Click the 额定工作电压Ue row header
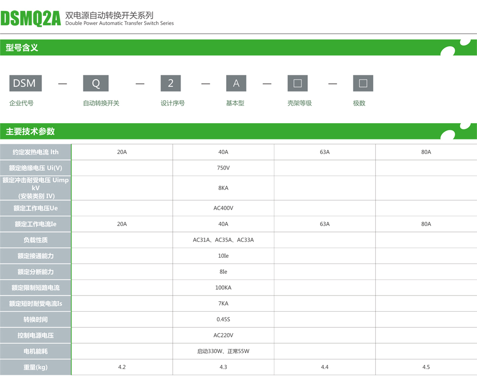The width and height of the screenshot is (477, 379). pyautogui.click(x=36, y=208)
